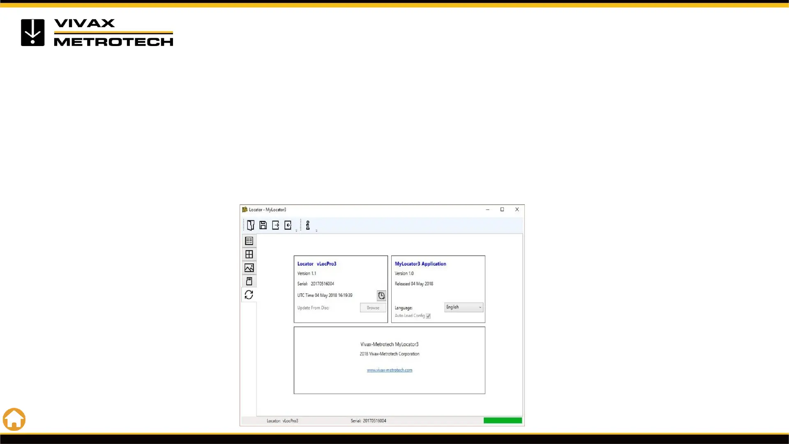Select the refresh/update sidebar icon
The height and width of the screenshot is (444, 789).
tap(249, 295)
